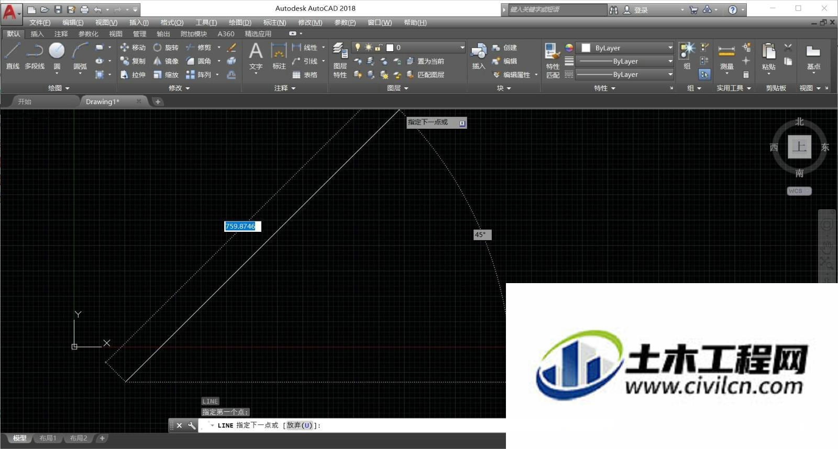
Task: Click the Undo arrow in quick access toolbar
Action: point(98,9)
